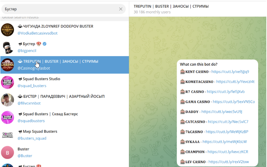Click the slot machine emoji beside LEV CASINO
Viewport: 267px width, 167px height.
coord(183,162)
